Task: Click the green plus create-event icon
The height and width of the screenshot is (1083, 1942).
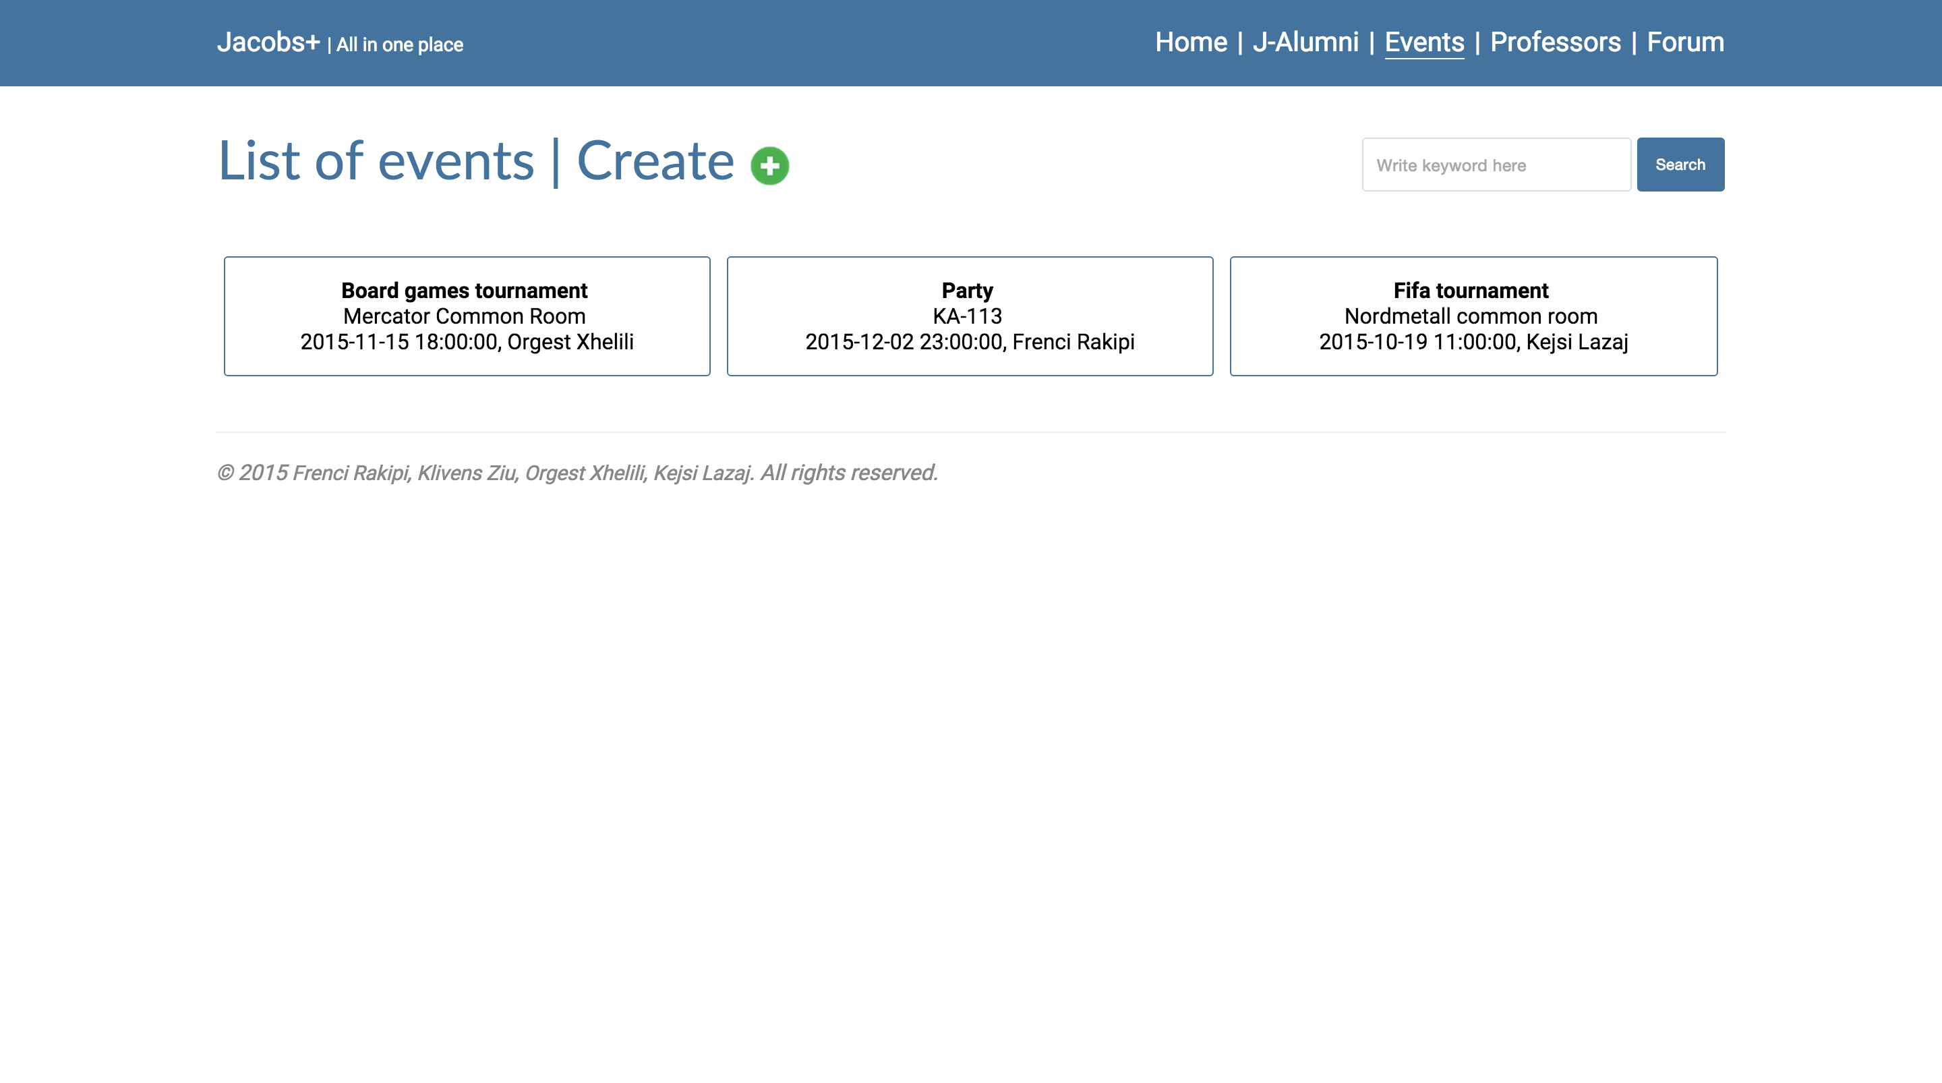Action: click(769, 165)
